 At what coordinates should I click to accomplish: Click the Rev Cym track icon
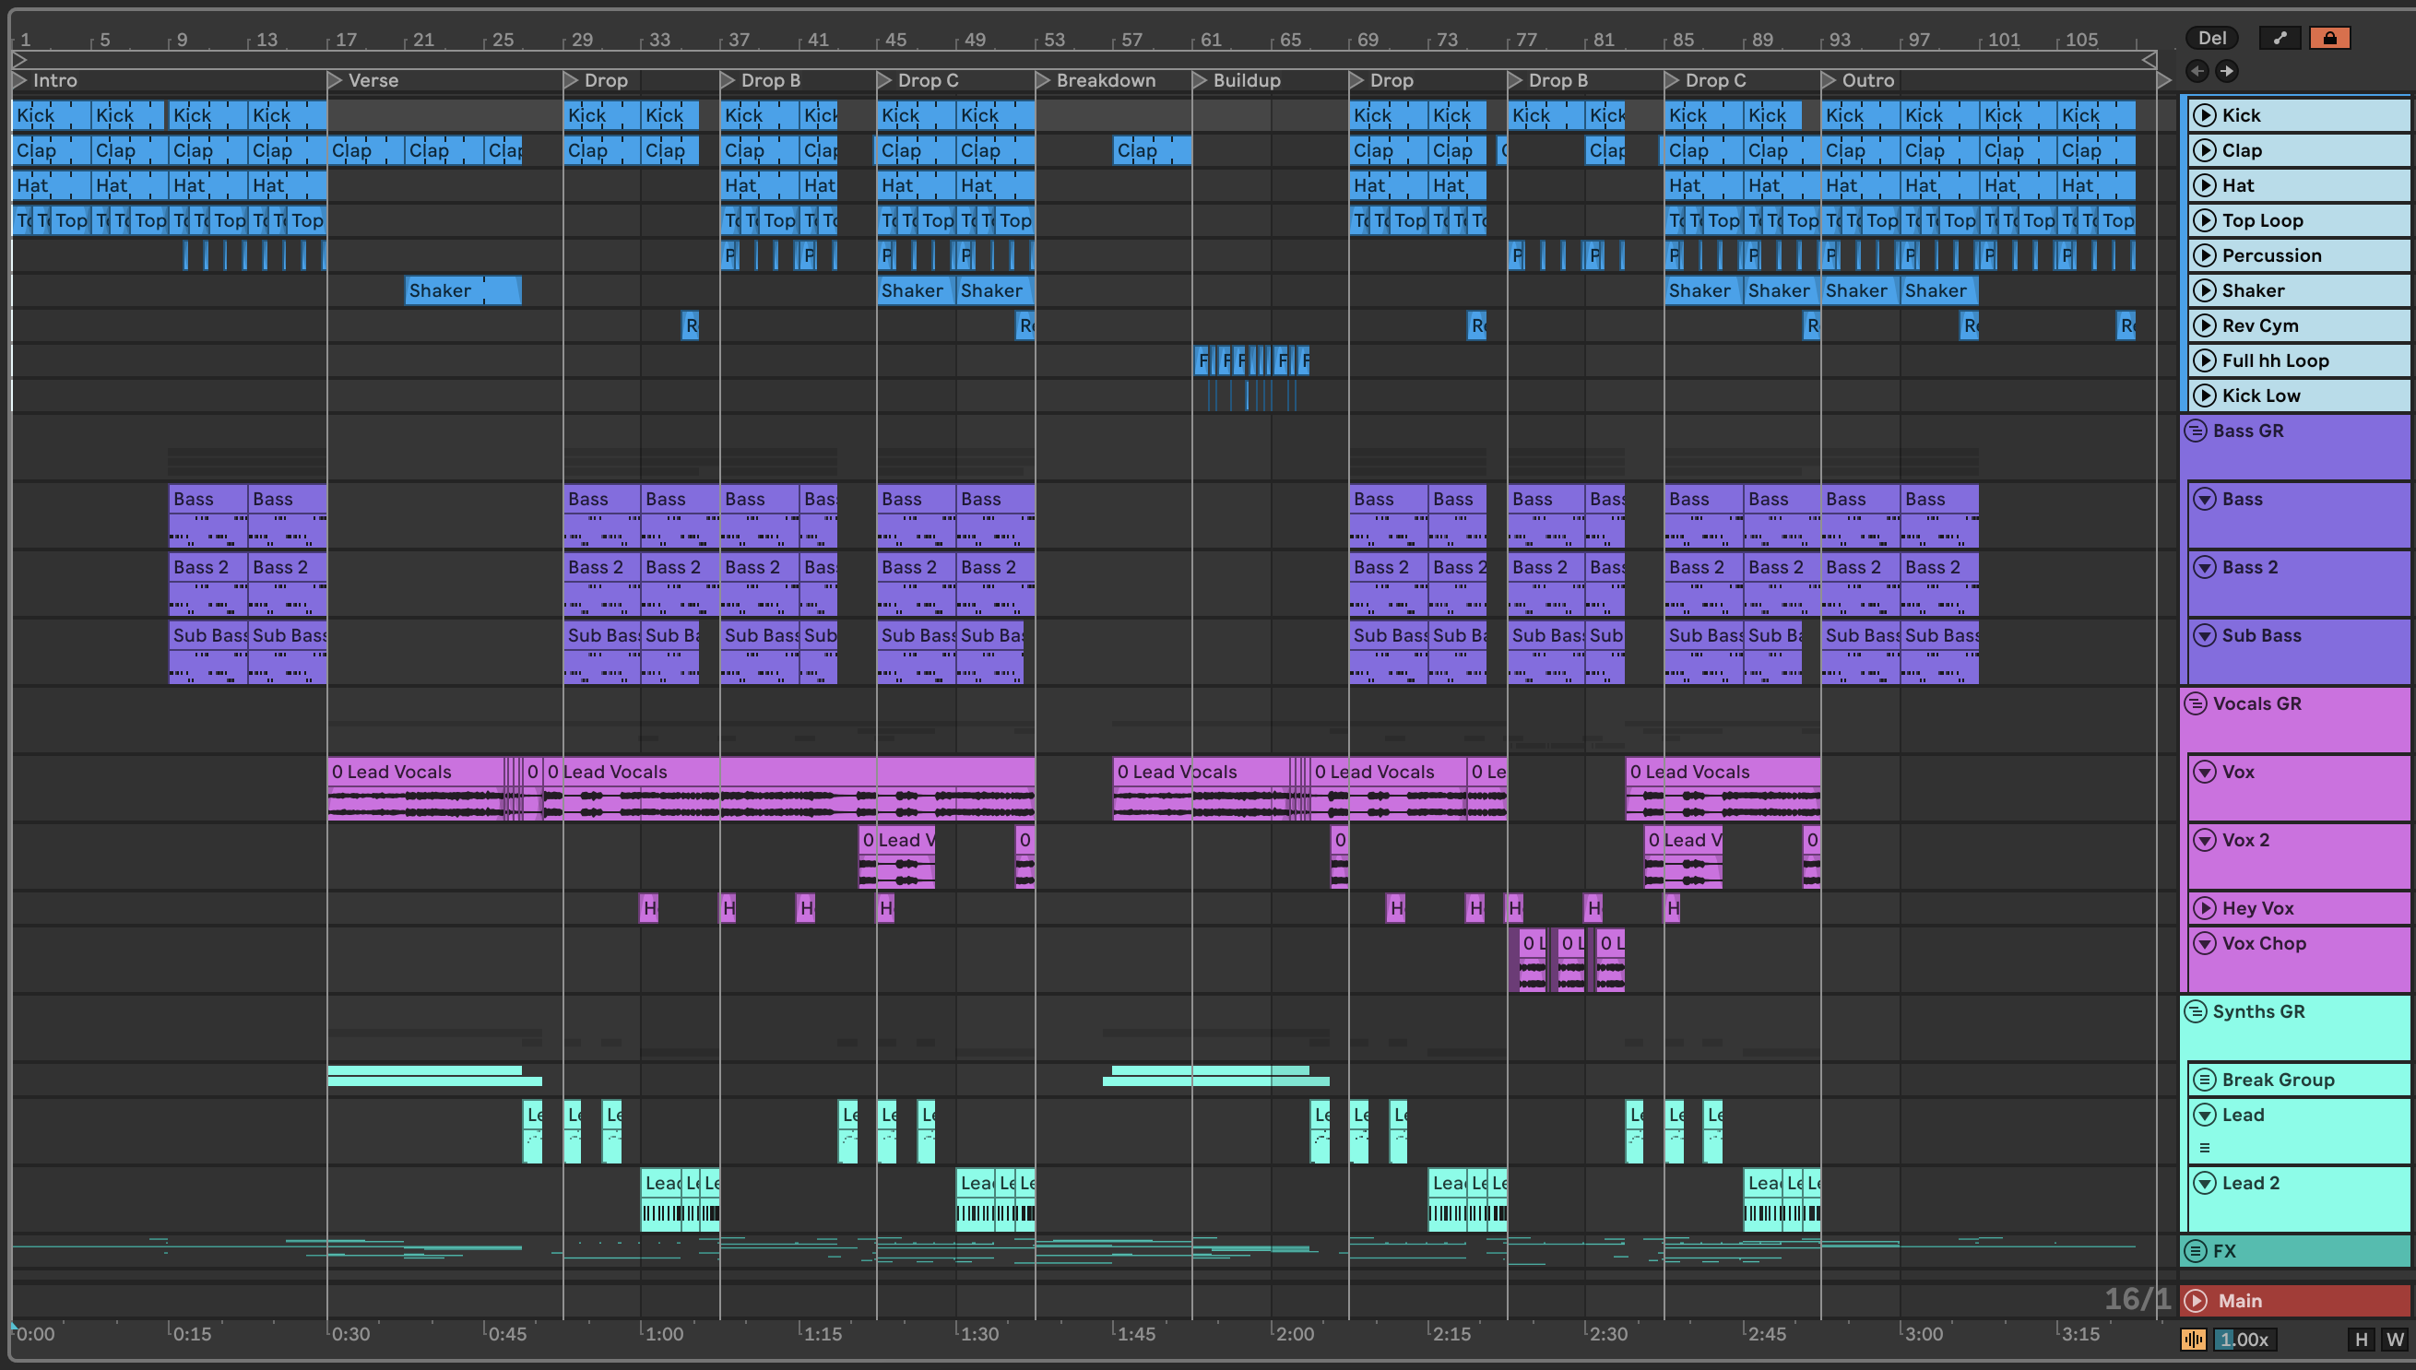(2204, 325)
